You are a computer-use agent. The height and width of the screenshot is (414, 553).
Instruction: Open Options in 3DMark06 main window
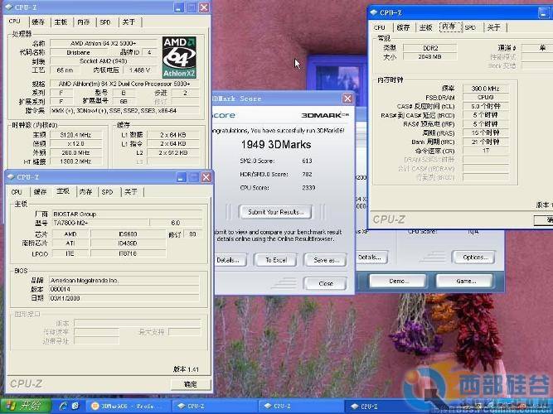point(475,258)
